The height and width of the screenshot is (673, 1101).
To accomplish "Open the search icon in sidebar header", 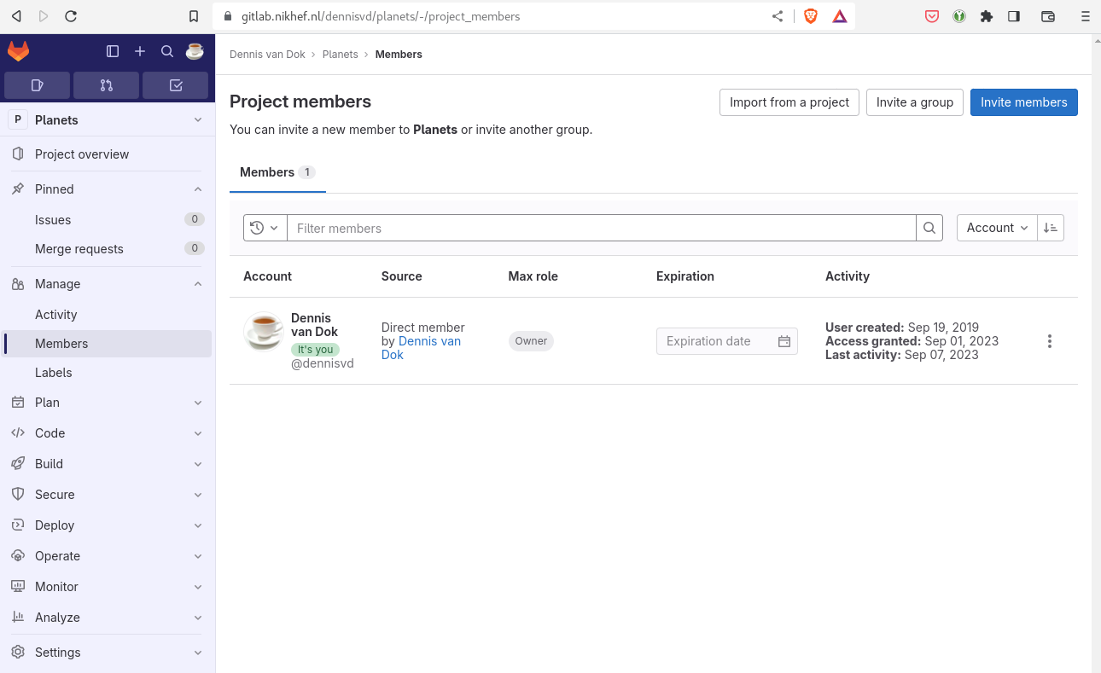I will click(x=167, y=51).
